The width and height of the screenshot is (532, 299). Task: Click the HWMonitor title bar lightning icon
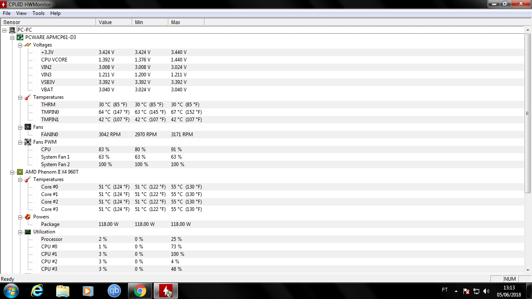(x=4, y=4)
